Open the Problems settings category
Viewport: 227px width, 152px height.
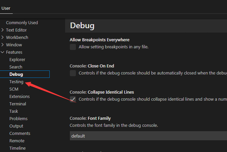coord(18,119)
